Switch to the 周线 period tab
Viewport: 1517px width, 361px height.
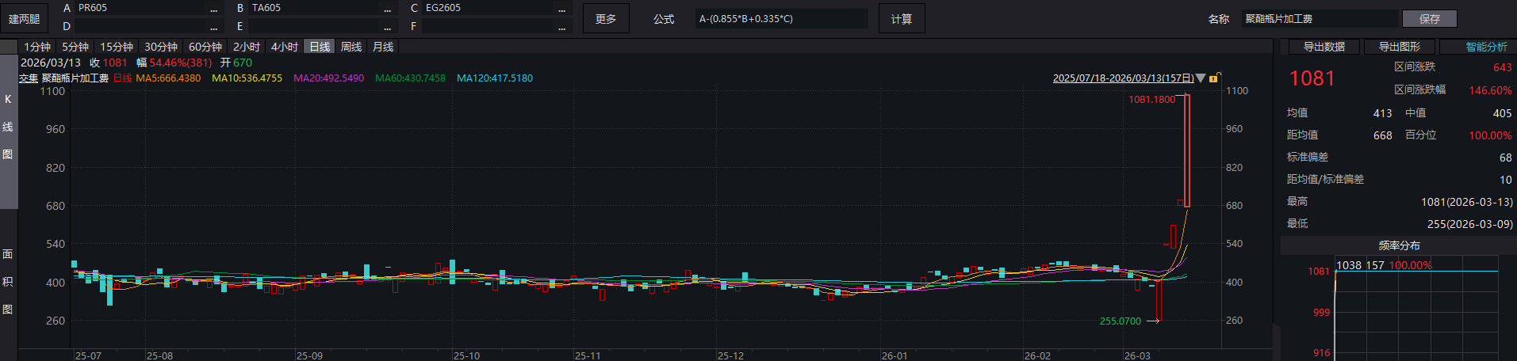point(351,47)
